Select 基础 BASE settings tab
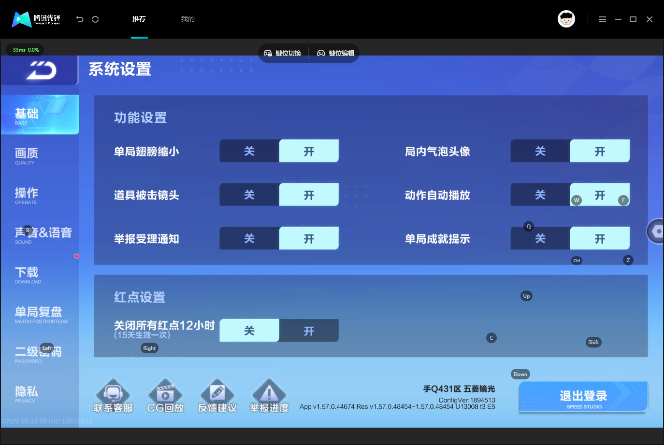Screen dimensions: 664x445 40,115
